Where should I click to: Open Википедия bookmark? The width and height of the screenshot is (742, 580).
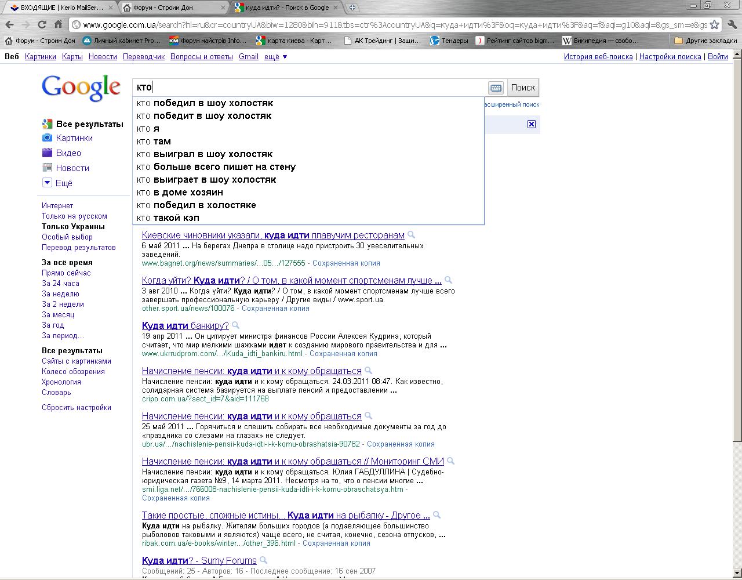pos(601,41)
